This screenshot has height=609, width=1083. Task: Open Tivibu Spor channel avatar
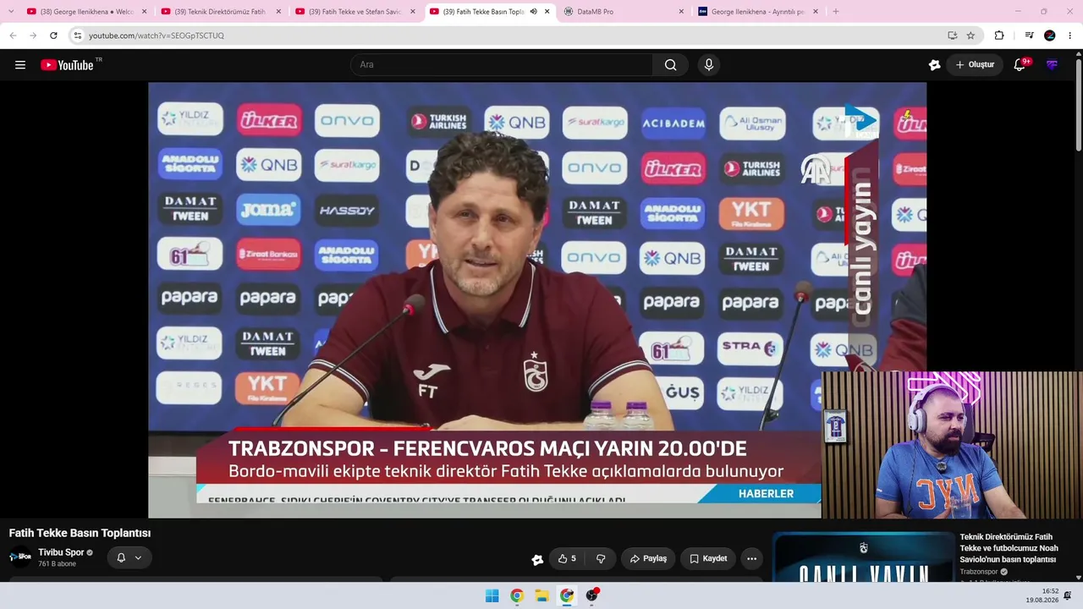click(x=20, y=557)
